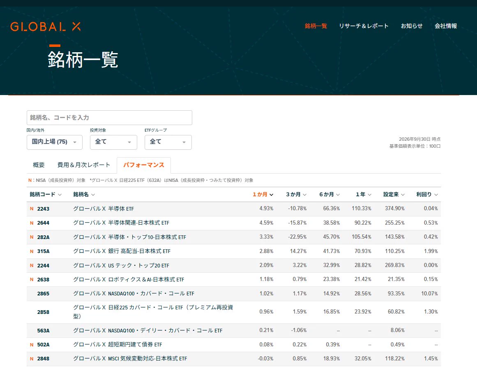
Task: Click code 2638
Action: point(43,280)
